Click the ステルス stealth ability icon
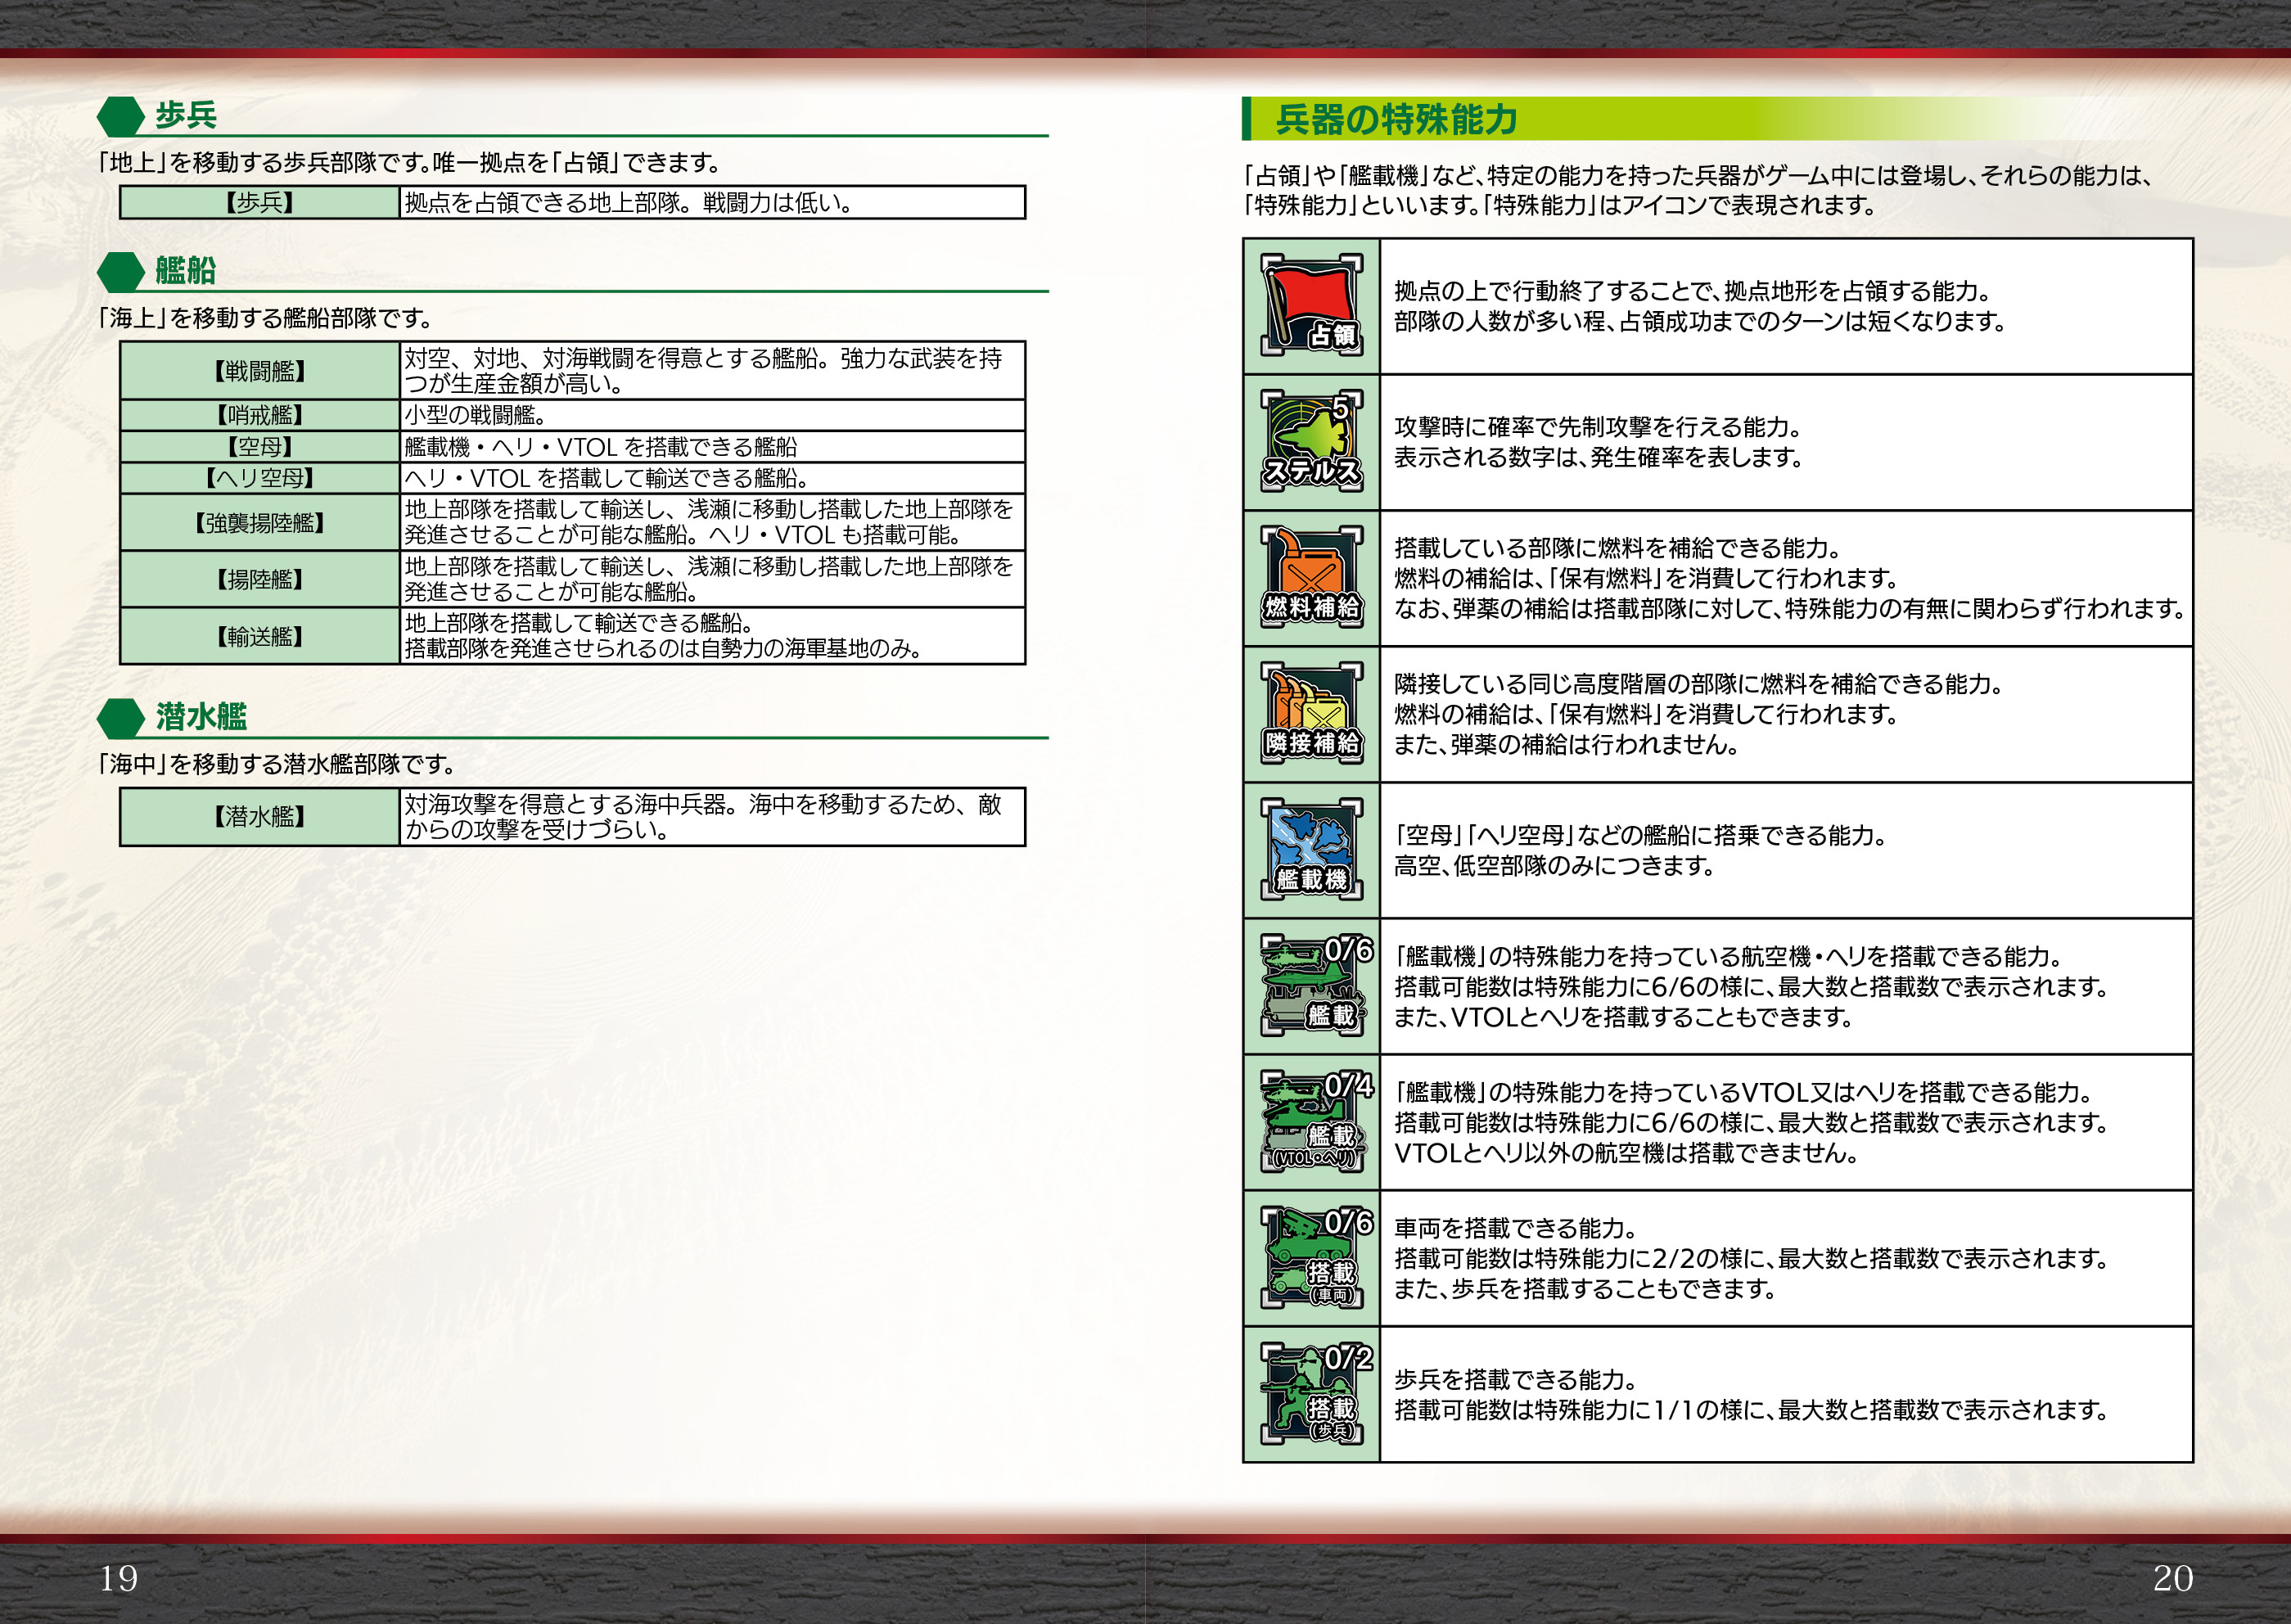The height and width of the screenshot is (1624, 2291). click(x=1311, y=441)
